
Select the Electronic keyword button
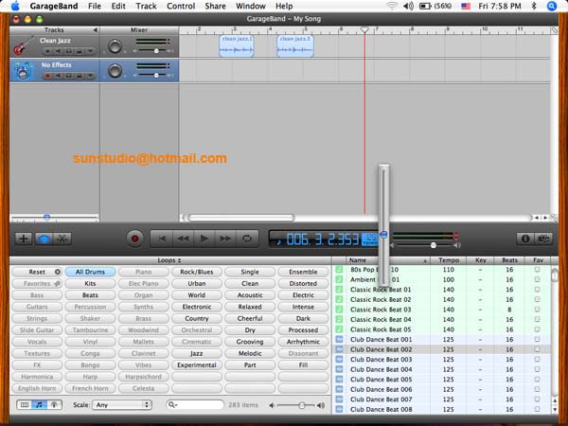tap(197, 307)
